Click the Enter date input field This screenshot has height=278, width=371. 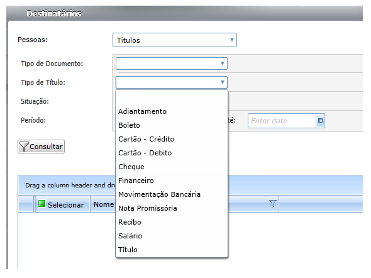(282, 121)
